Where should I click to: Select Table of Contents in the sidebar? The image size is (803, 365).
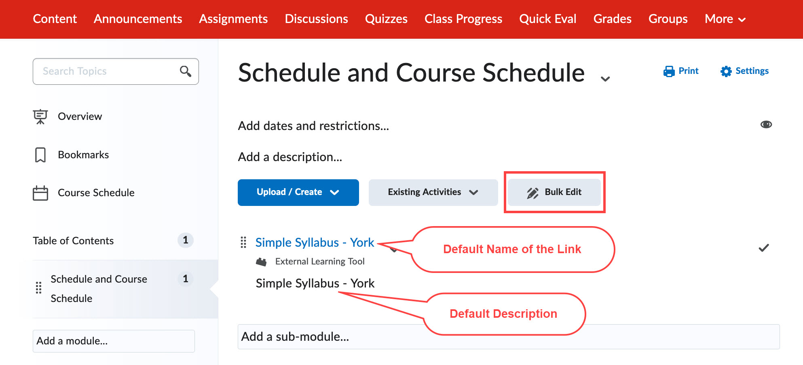pos(73,241)
